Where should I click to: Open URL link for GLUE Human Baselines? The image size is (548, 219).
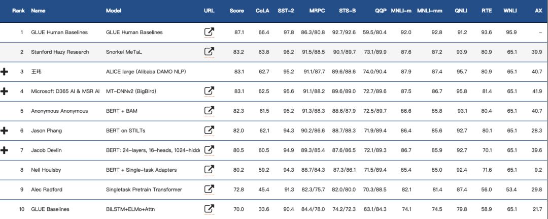click(x=209, y=32)
